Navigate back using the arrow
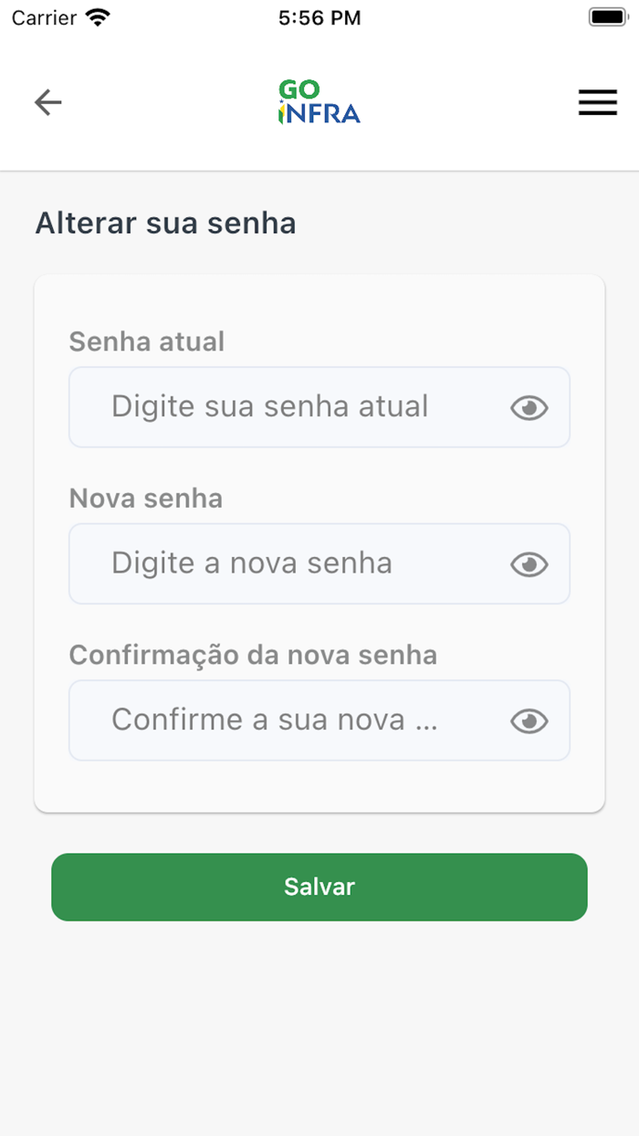 (x=47, y=102)
